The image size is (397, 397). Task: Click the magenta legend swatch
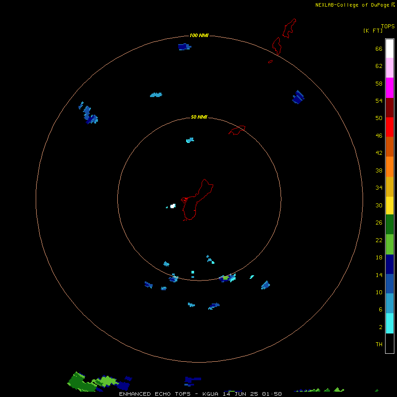pos(390,88)
